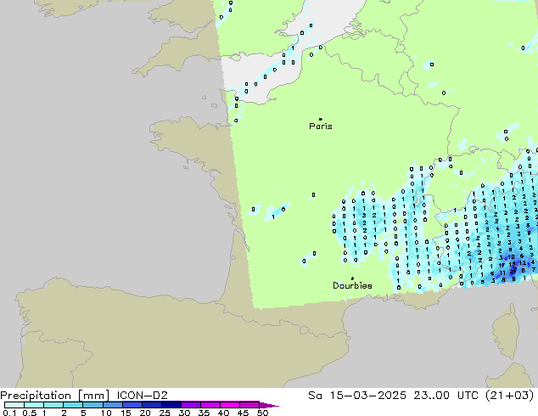This screenshot has width=538, height=416.
Task: Click the '17' precipitation value on map
Action: coord(502,266)
